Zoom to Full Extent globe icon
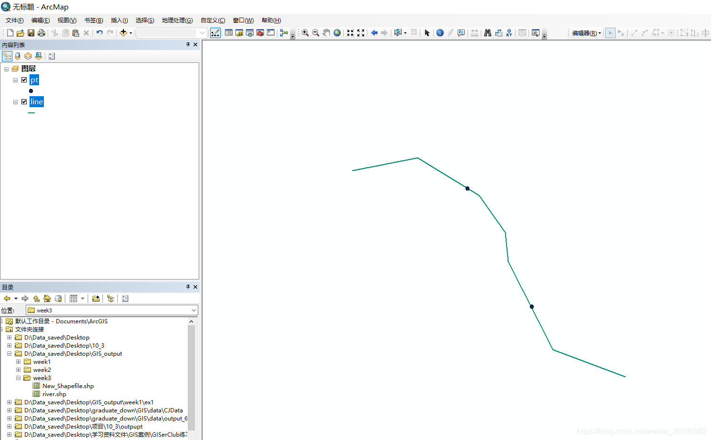The image size is (711, 440). point(337,33)
